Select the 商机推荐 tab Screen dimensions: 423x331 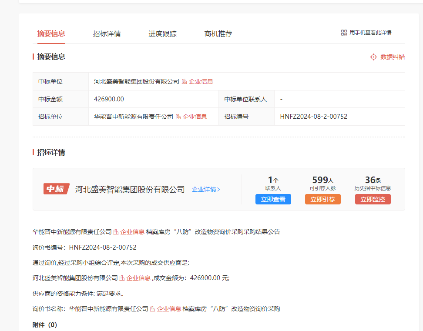(x=218, y=33)
